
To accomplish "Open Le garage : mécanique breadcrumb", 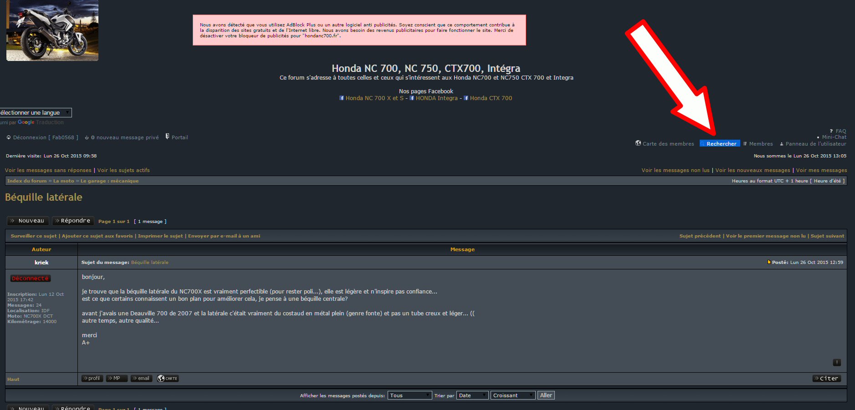I will click(109, 181).
